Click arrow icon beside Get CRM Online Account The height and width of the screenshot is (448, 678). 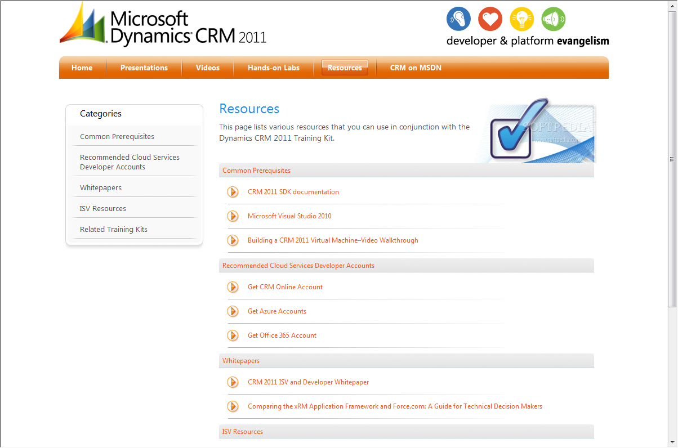click(233, 287)
